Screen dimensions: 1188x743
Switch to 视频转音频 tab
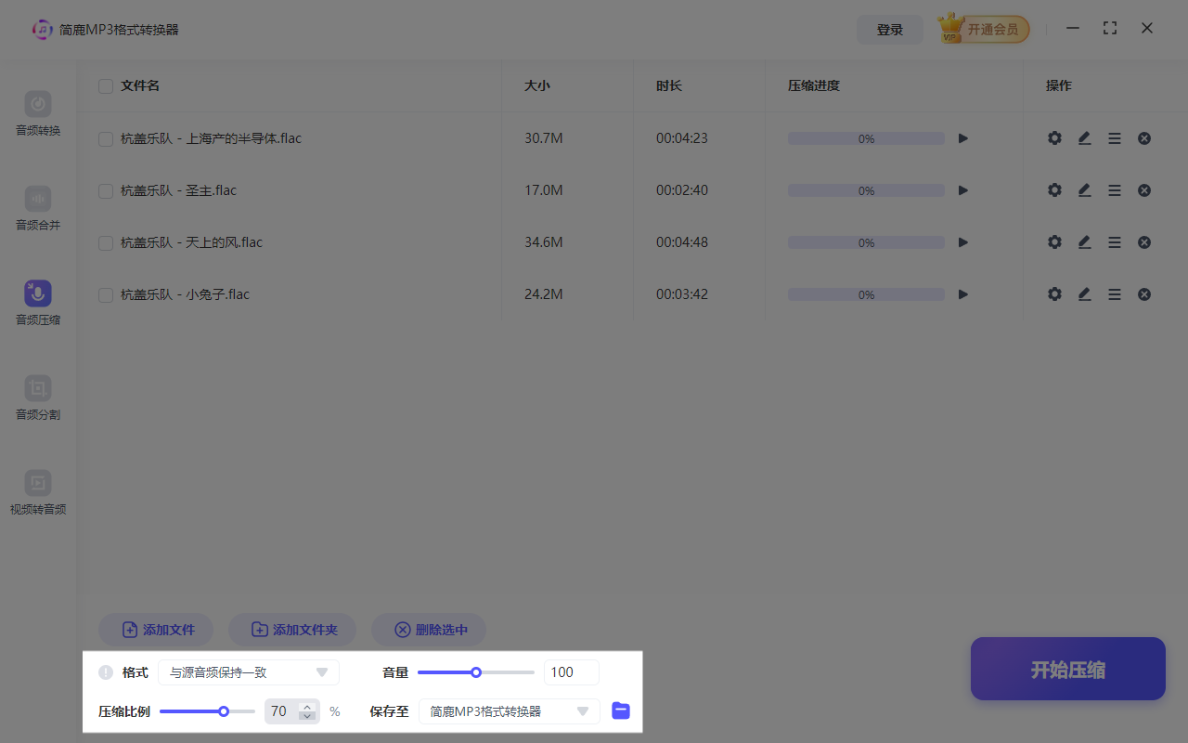(x=38, y=493)
